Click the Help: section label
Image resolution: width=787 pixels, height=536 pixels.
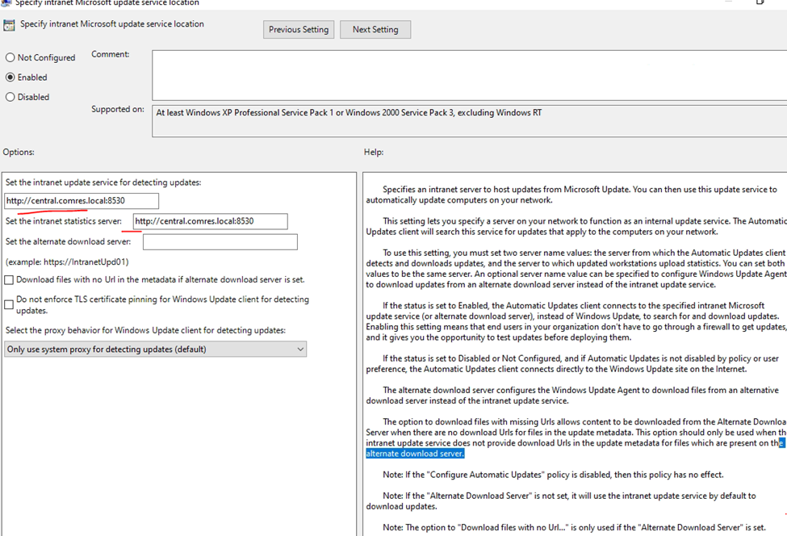pyautogui.click(x=374, y=152)
